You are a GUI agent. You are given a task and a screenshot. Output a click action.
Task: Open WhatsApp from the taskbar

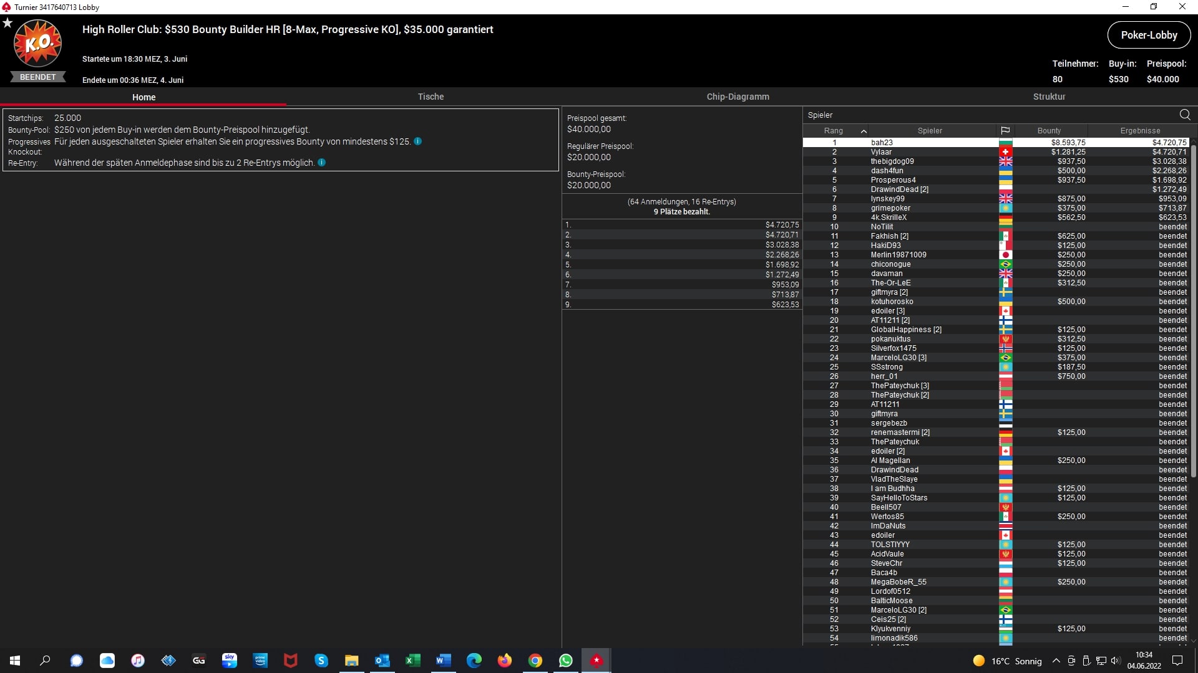pyautogui.click(x=565, y=661)
